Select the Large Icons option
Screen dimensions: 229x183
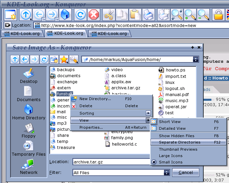coord(188,156)
